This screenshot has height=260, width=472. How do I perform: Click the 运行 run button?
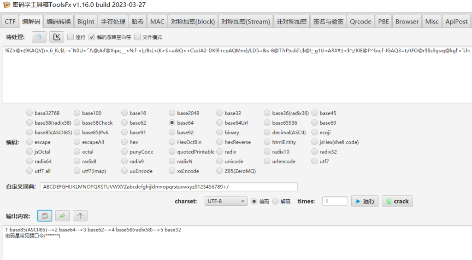tap(365, 201)
